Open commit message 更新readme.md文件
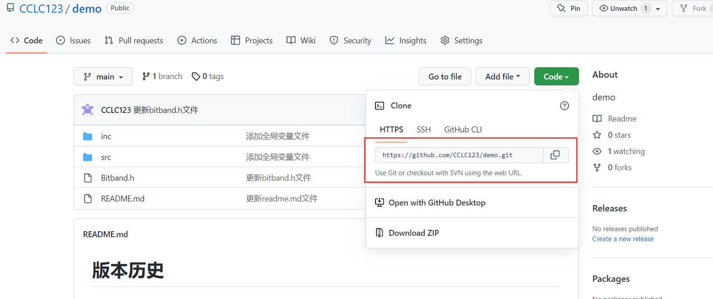This screenshot has height=299, width=713. coord(282,198)
